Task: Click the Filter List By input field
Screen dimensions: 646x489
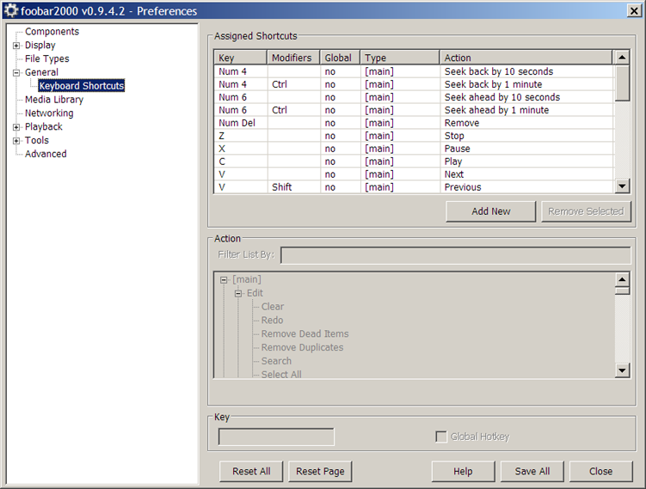Action: (455, 255)
